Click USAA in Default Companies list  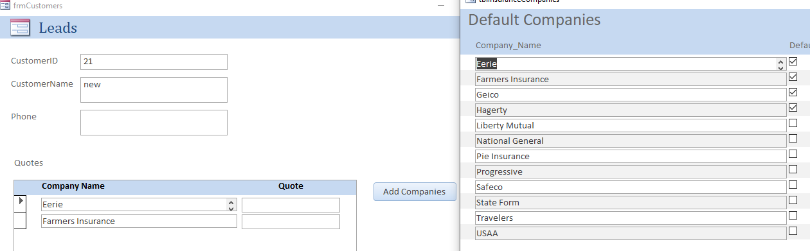(631, 234)
